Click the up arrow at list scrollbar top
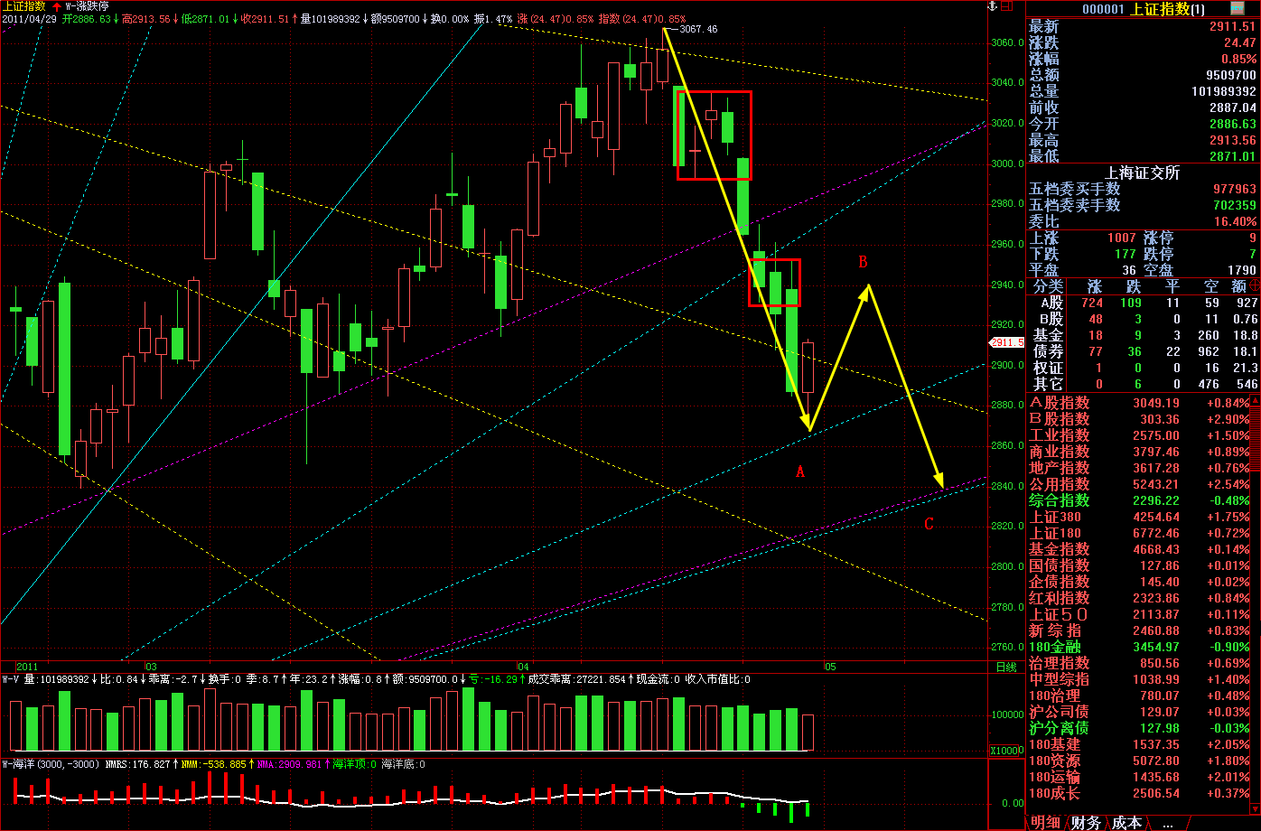 click(1255, 401)
